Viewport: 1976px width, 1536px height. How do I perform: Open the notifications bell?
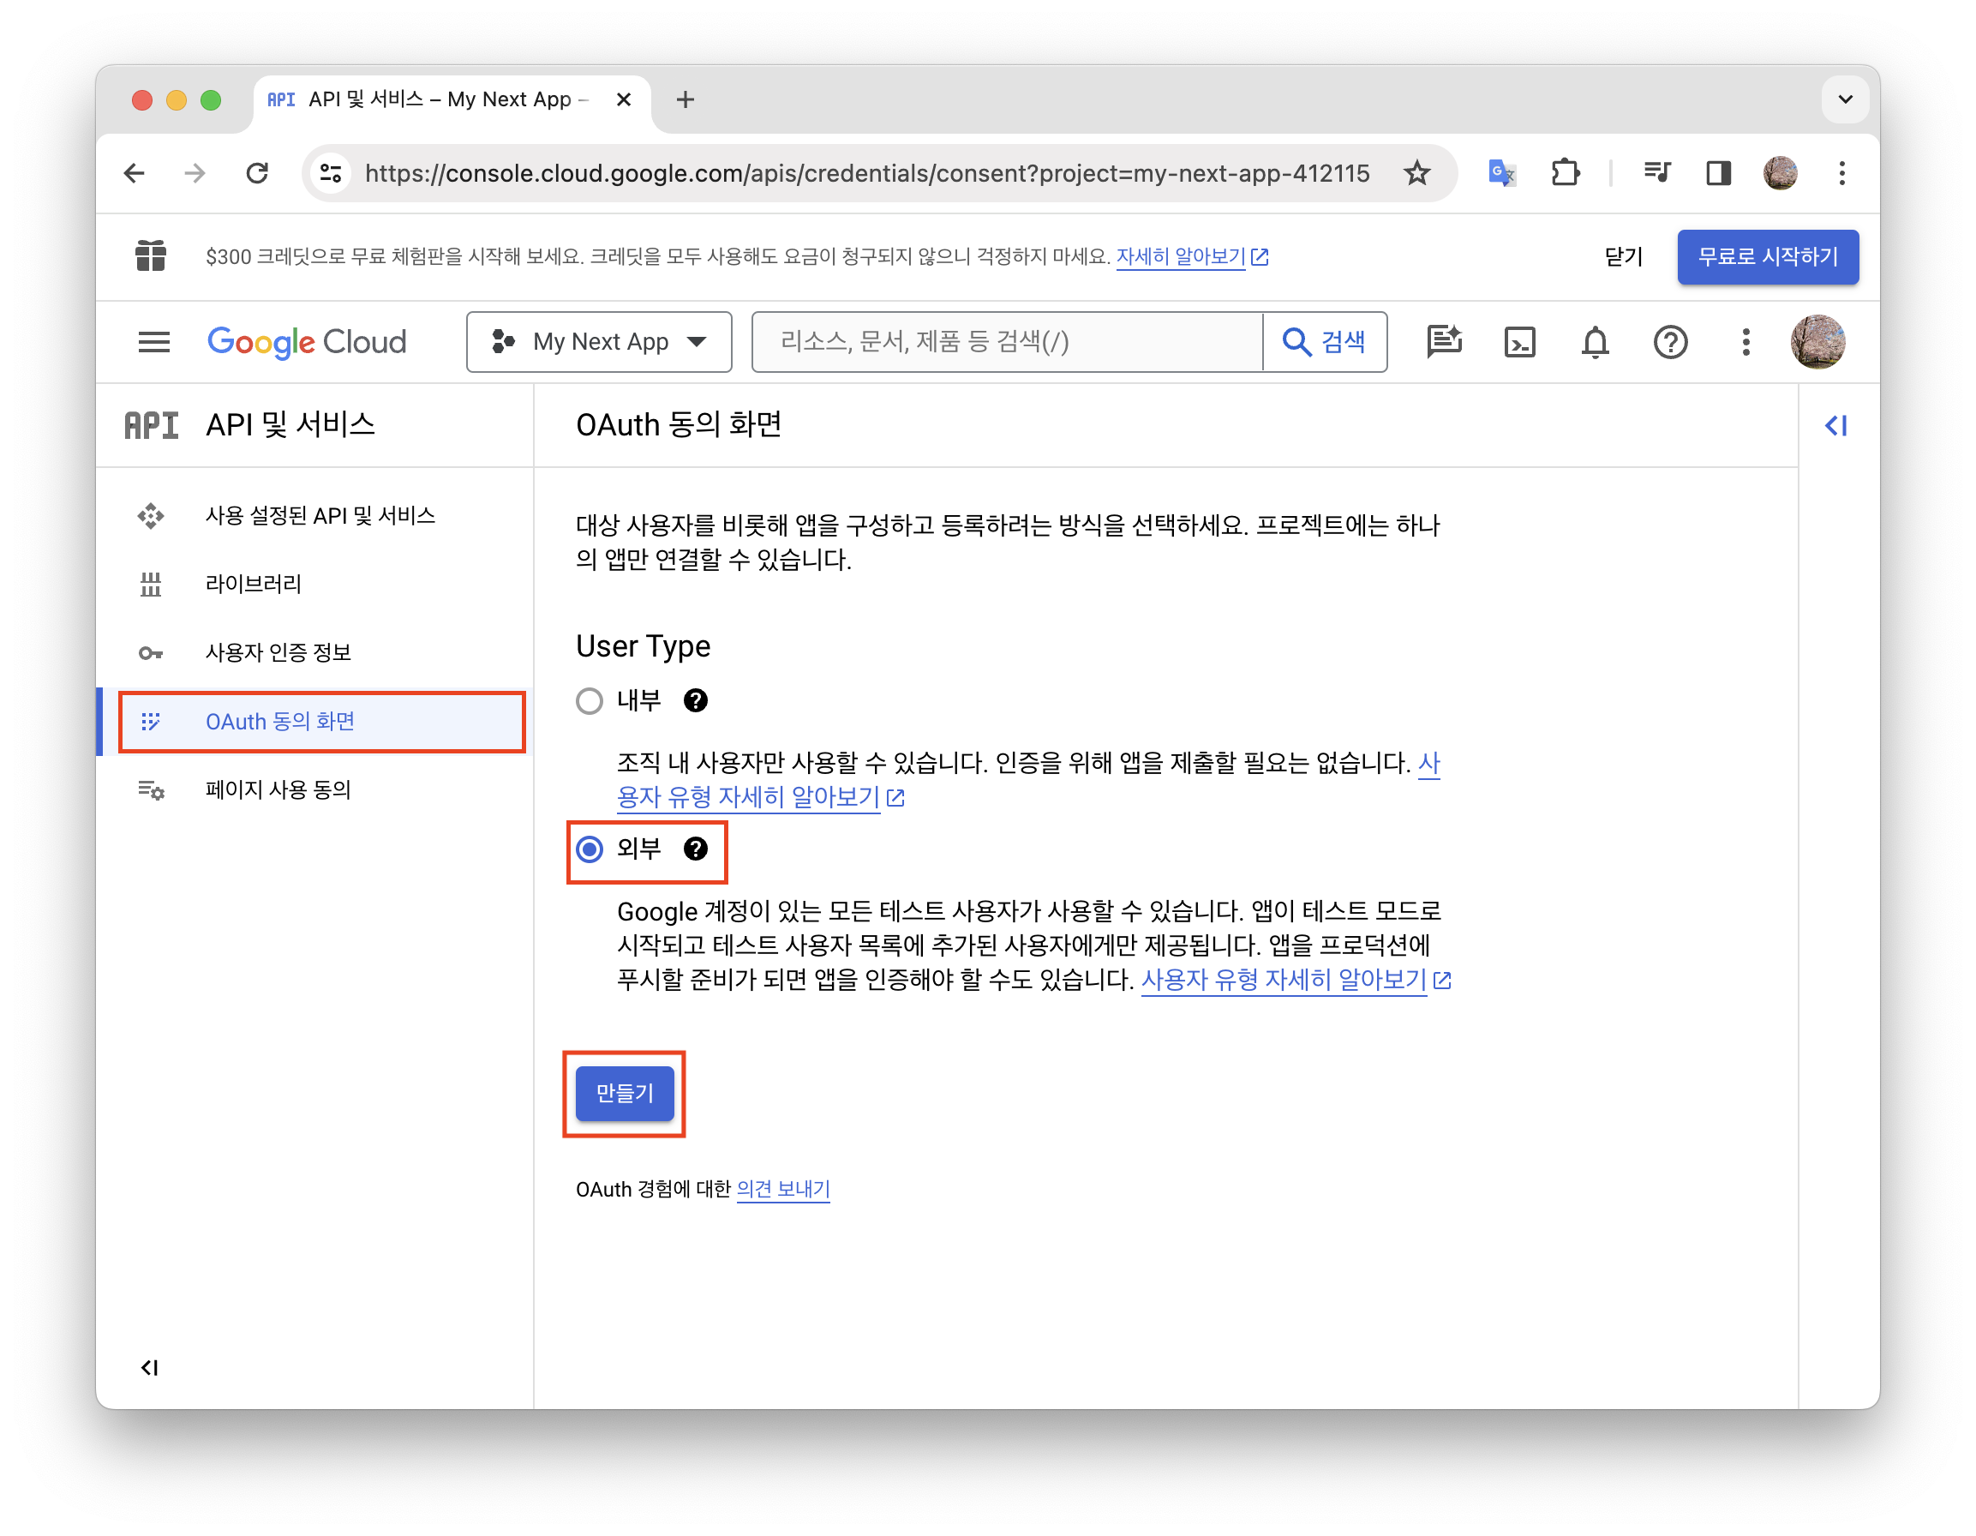pos(1594,342)
